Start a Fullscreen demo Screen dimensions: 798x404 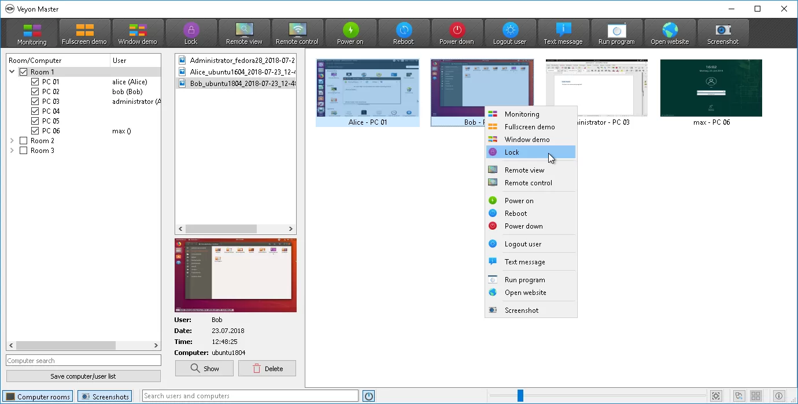[x=84, y=33]
